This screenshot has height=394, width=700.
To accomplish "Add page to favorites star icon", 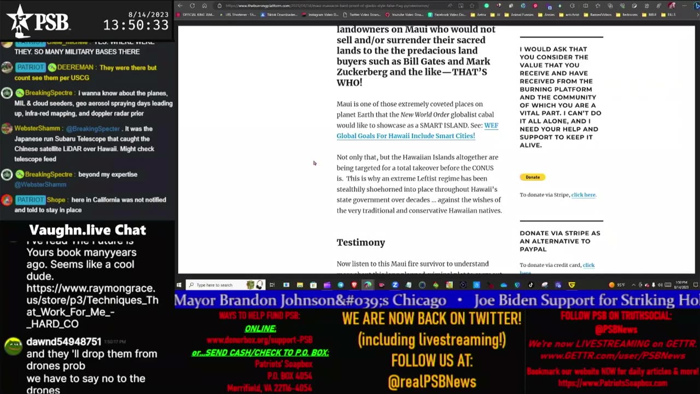I will (x=472, y=5).
